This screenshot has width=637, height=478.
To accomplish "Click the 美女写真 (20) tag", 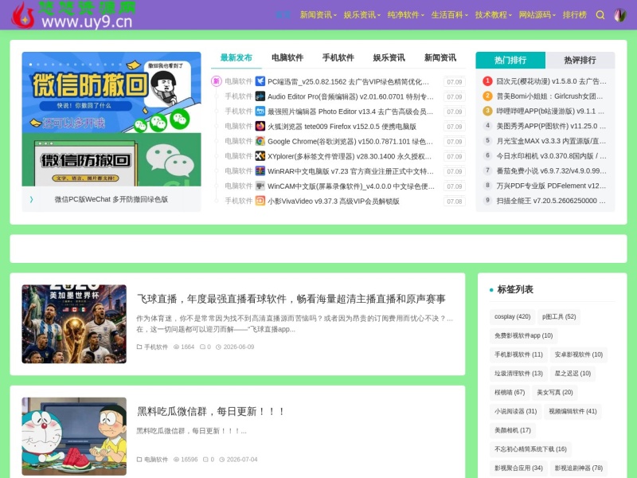I will coord(555,392).
